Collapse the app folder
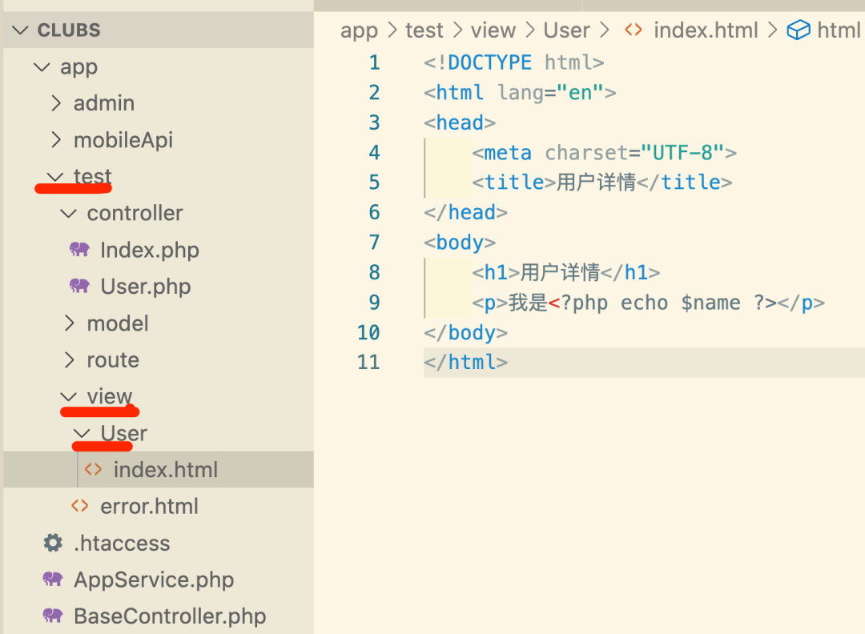Viewport: 865px width, 634px height. click(42, 66)
